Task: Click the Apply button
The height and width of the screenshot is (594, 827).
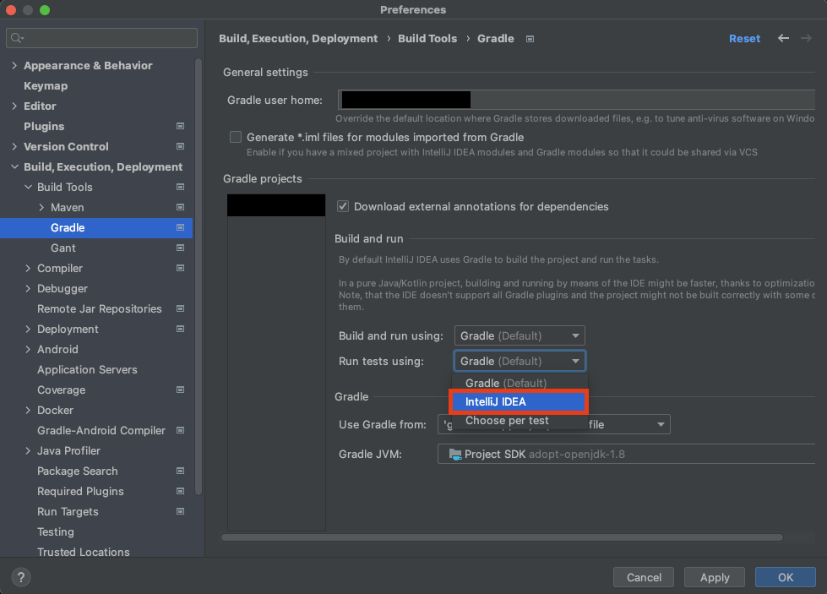Action: (715, 577)
